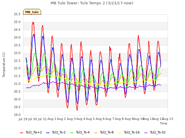The height and width of the screenshot is (138, 185).
Task: Click the 20.0 y-axis tick label
Action: 17,99
